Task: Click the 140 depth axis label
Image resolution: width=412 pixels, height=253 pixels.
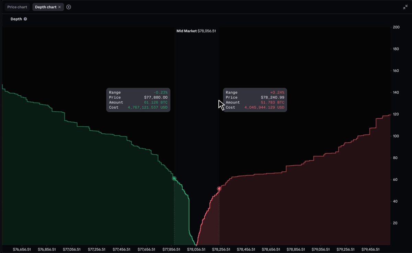Action: coord(396,93)
